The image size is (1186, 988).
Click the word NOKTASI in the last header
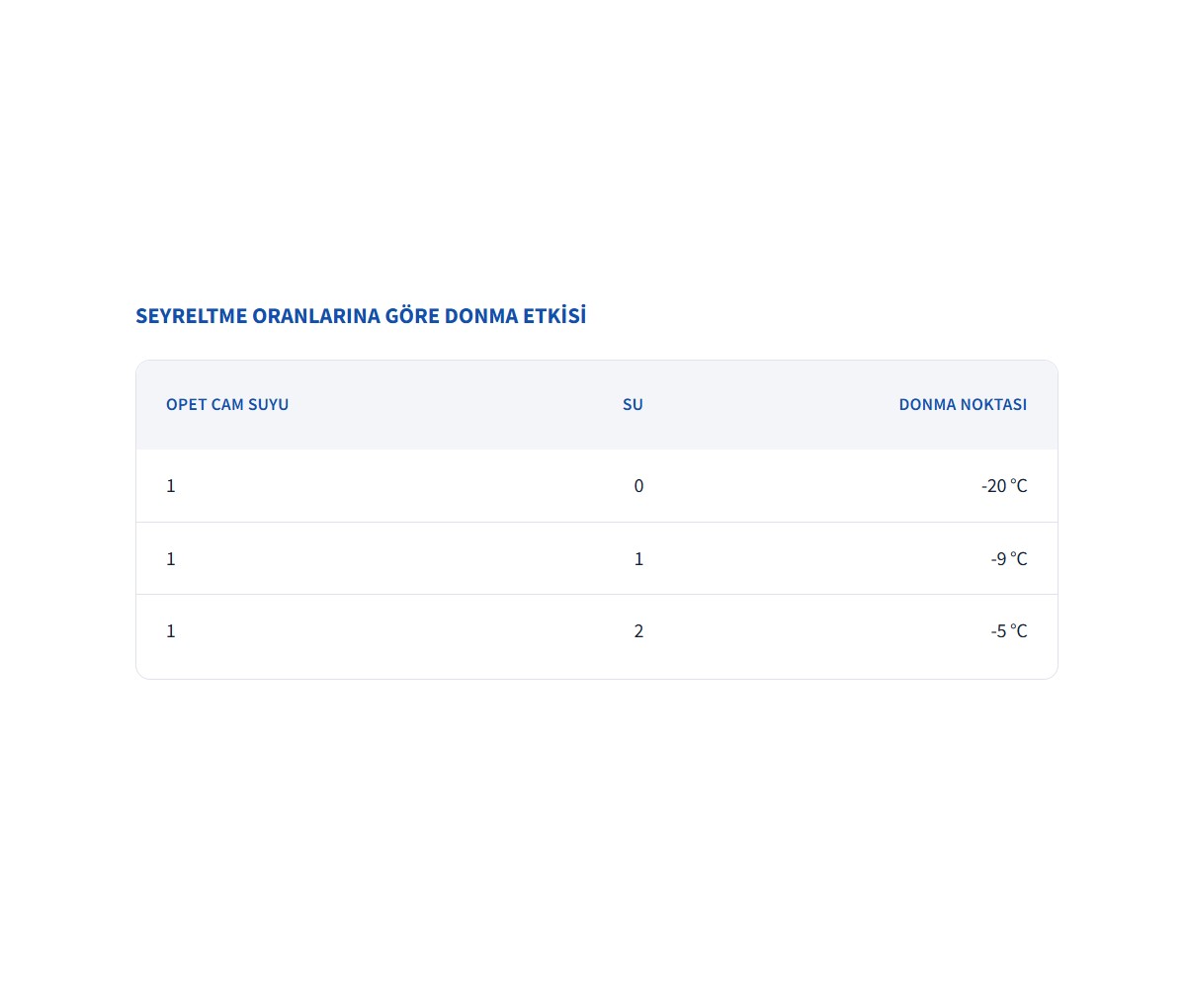[993, 404]
